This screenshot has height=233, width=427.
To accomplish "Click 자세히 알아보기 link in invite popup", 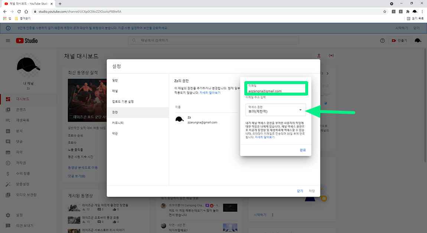I will point(265,137).
